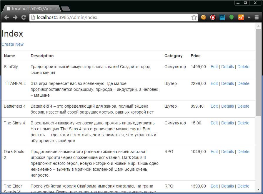View Details for SimCity
Screen dimensions: 263x194
pos(227,67)
